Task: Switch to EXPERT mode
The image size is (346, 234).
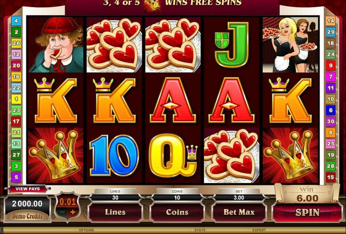Action: 259,230
